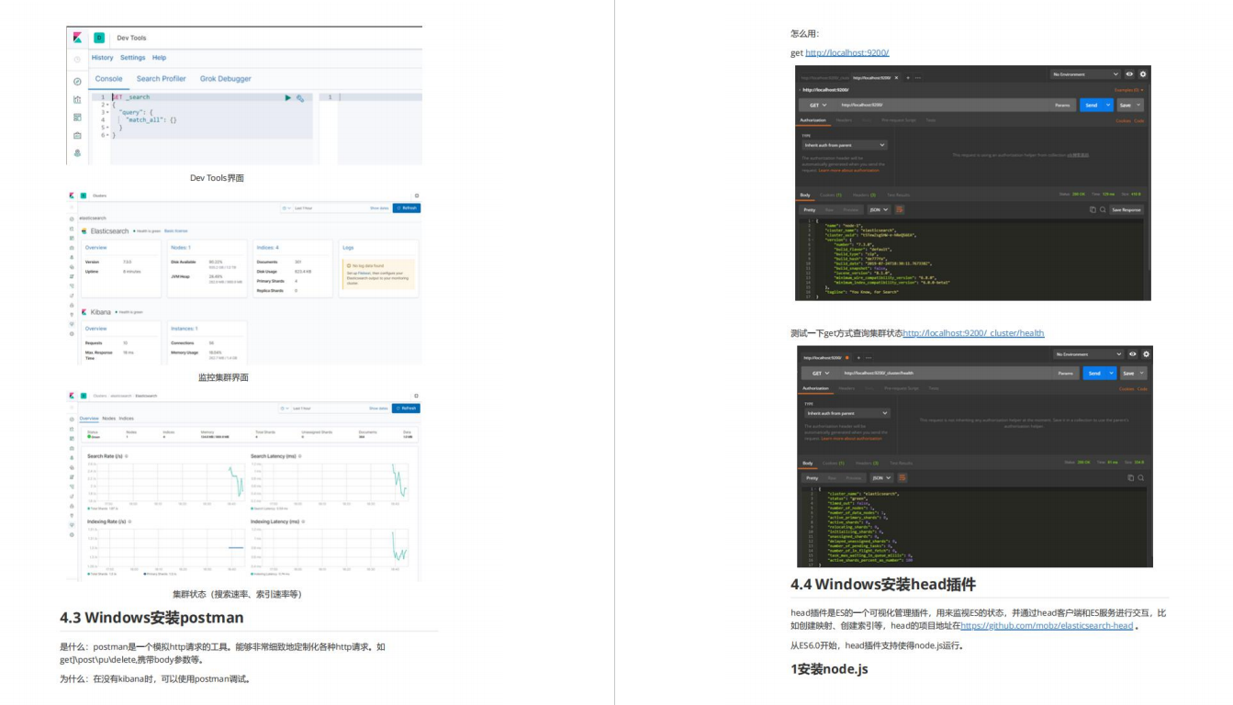Open No Environment dropdown in cluster health Postman

[1088, 354]
